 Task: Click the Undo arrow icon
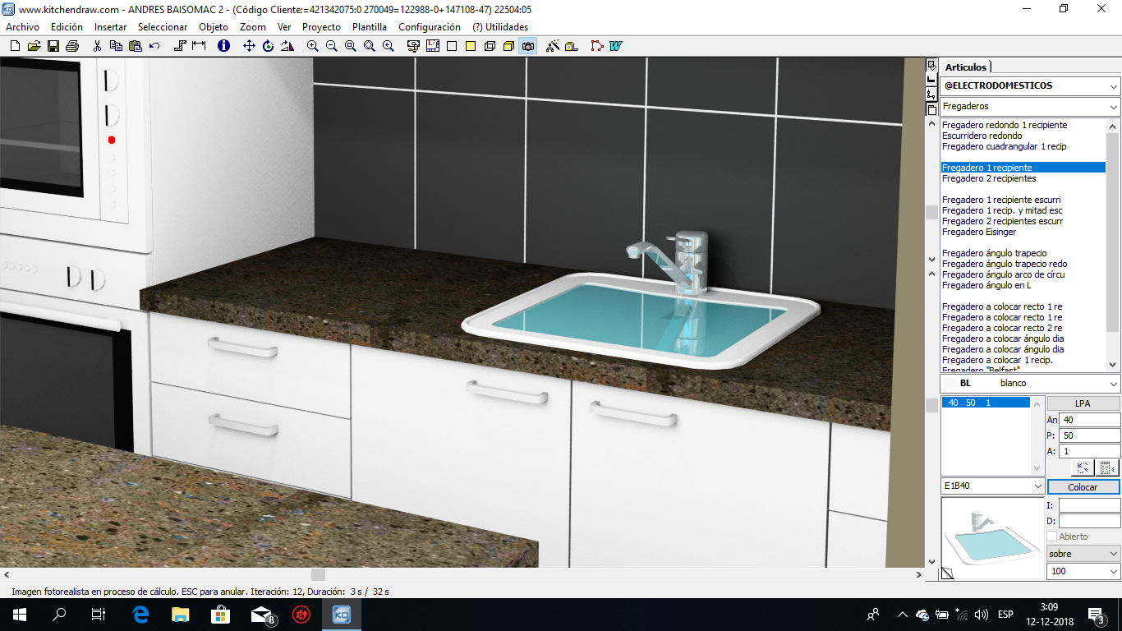(154, 46)
